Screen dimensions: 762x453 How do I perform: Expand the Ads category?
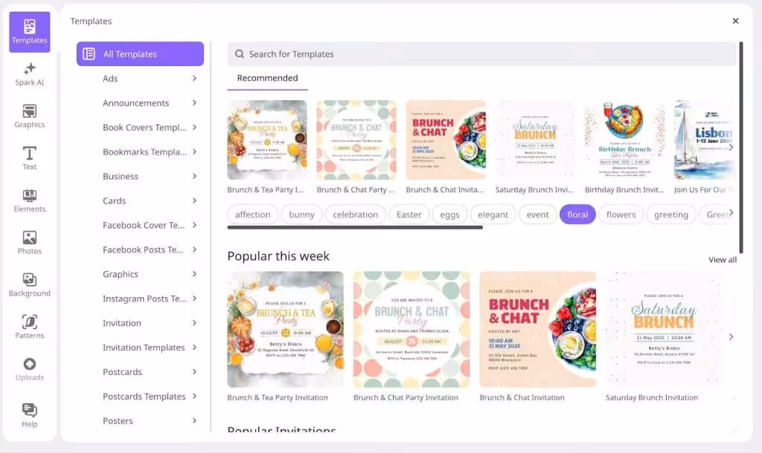[x=149, y=79]
